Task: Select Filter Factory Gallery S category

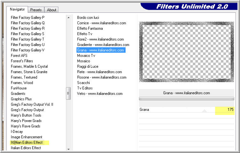Action: tap(27, 34)
